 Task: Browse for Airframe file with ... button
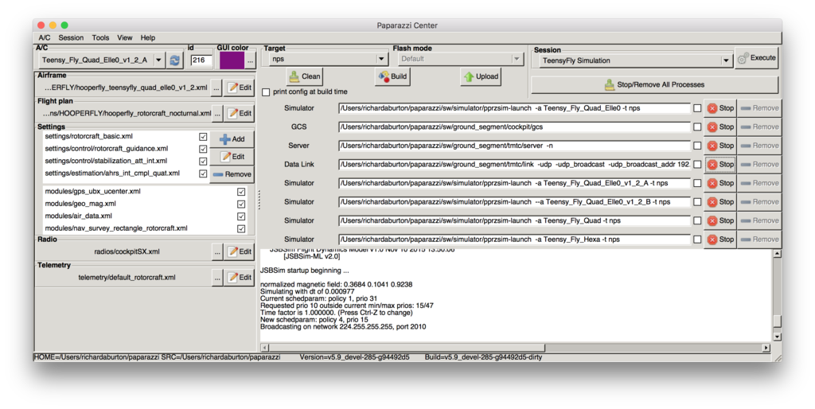coord(216,88)
